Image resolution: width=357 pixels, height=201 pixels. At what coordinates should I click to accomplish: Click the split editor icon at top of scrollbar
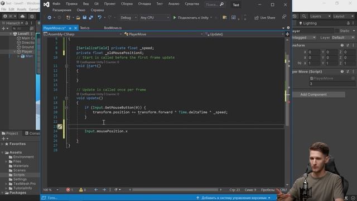click(287, 34)
